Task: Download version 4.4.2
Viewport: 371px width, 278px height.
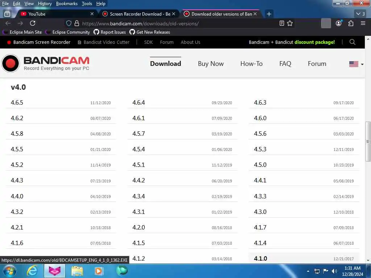Action: 183,180
